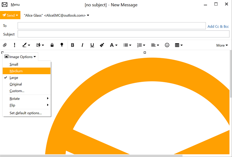The width and height of the screenshot is (232, 157).
Task: Select Medium image size
Action: point(27,71)
